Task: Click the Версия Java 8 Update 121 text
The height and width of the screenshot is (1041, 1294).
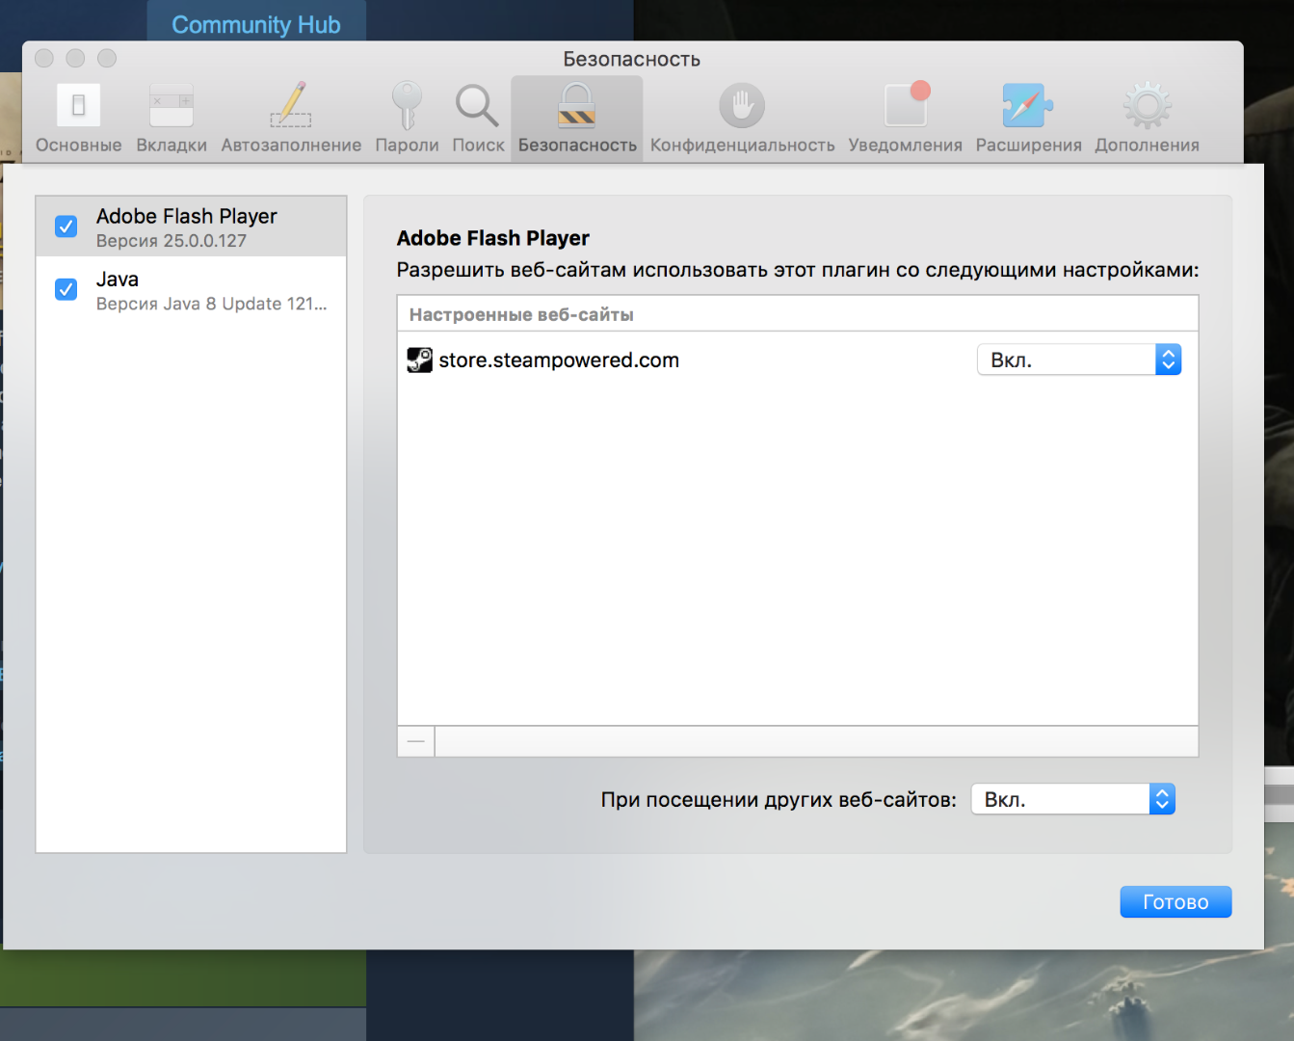Action: point(212,304)
